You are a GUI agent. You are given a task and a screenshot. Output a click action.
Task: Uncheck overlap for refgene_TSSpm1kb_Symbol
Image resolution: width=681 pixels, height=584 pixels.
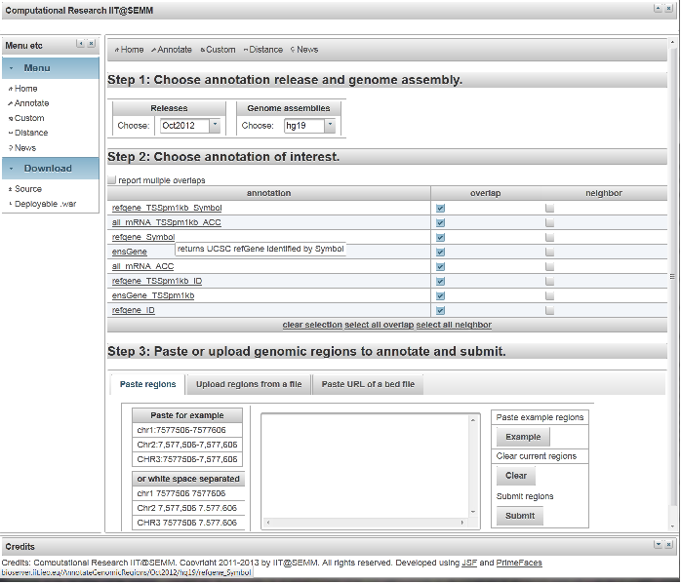pos(440,209)
